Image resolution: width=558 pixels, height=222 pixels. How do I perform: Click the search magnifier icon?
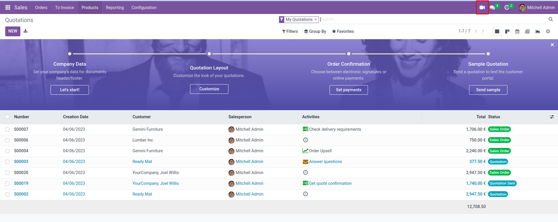pos(550,19)
